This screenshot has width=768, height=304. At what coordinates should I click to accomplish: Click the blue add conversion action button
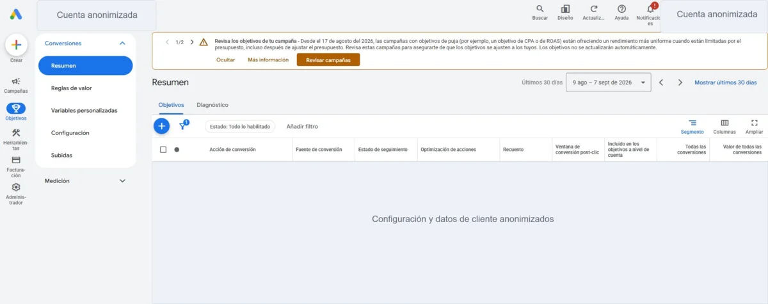pos(162,126)
